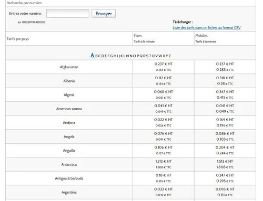The height and width of the screenshot is (201, 263).
Task: Click the 'Tarifs par pays' column header
Action: [x=18, y=39]
